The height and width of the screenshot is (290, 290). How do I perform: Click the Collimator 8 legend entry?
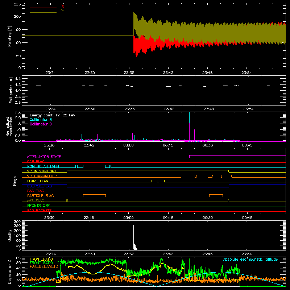(41, 120)
